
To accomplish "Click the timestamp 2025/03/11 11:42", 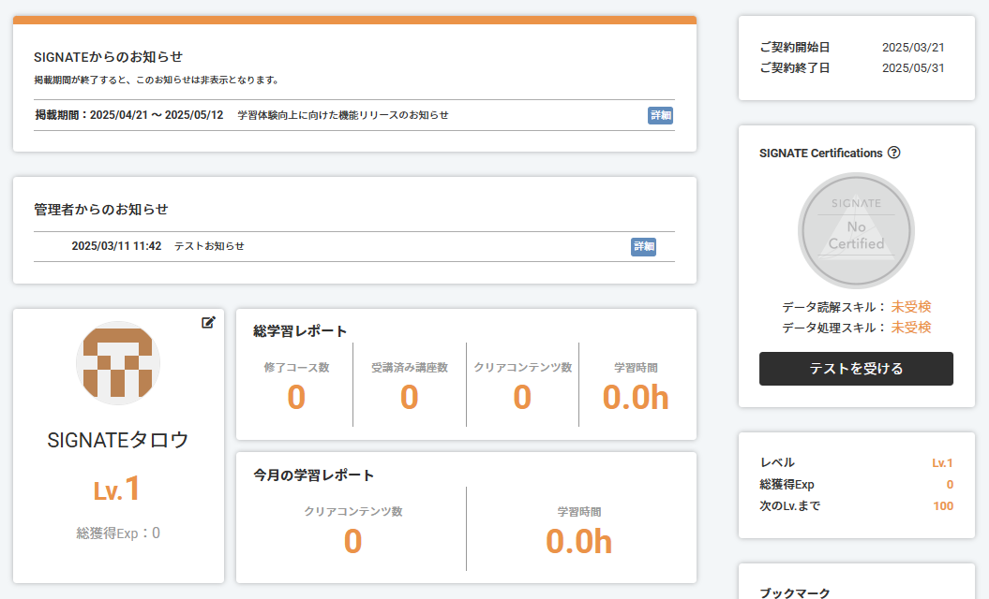I will tap(116, 246).
